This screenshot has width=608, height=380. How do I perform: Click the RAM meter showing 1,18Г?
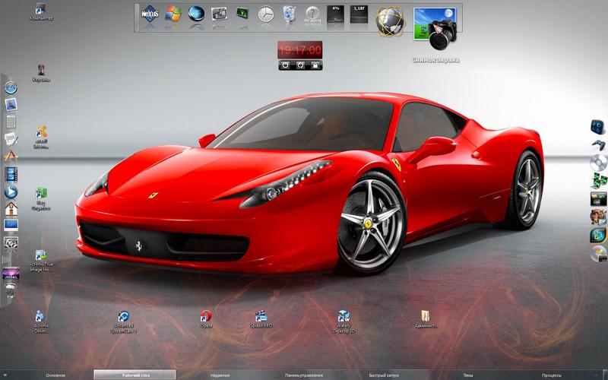coord(359,14)
